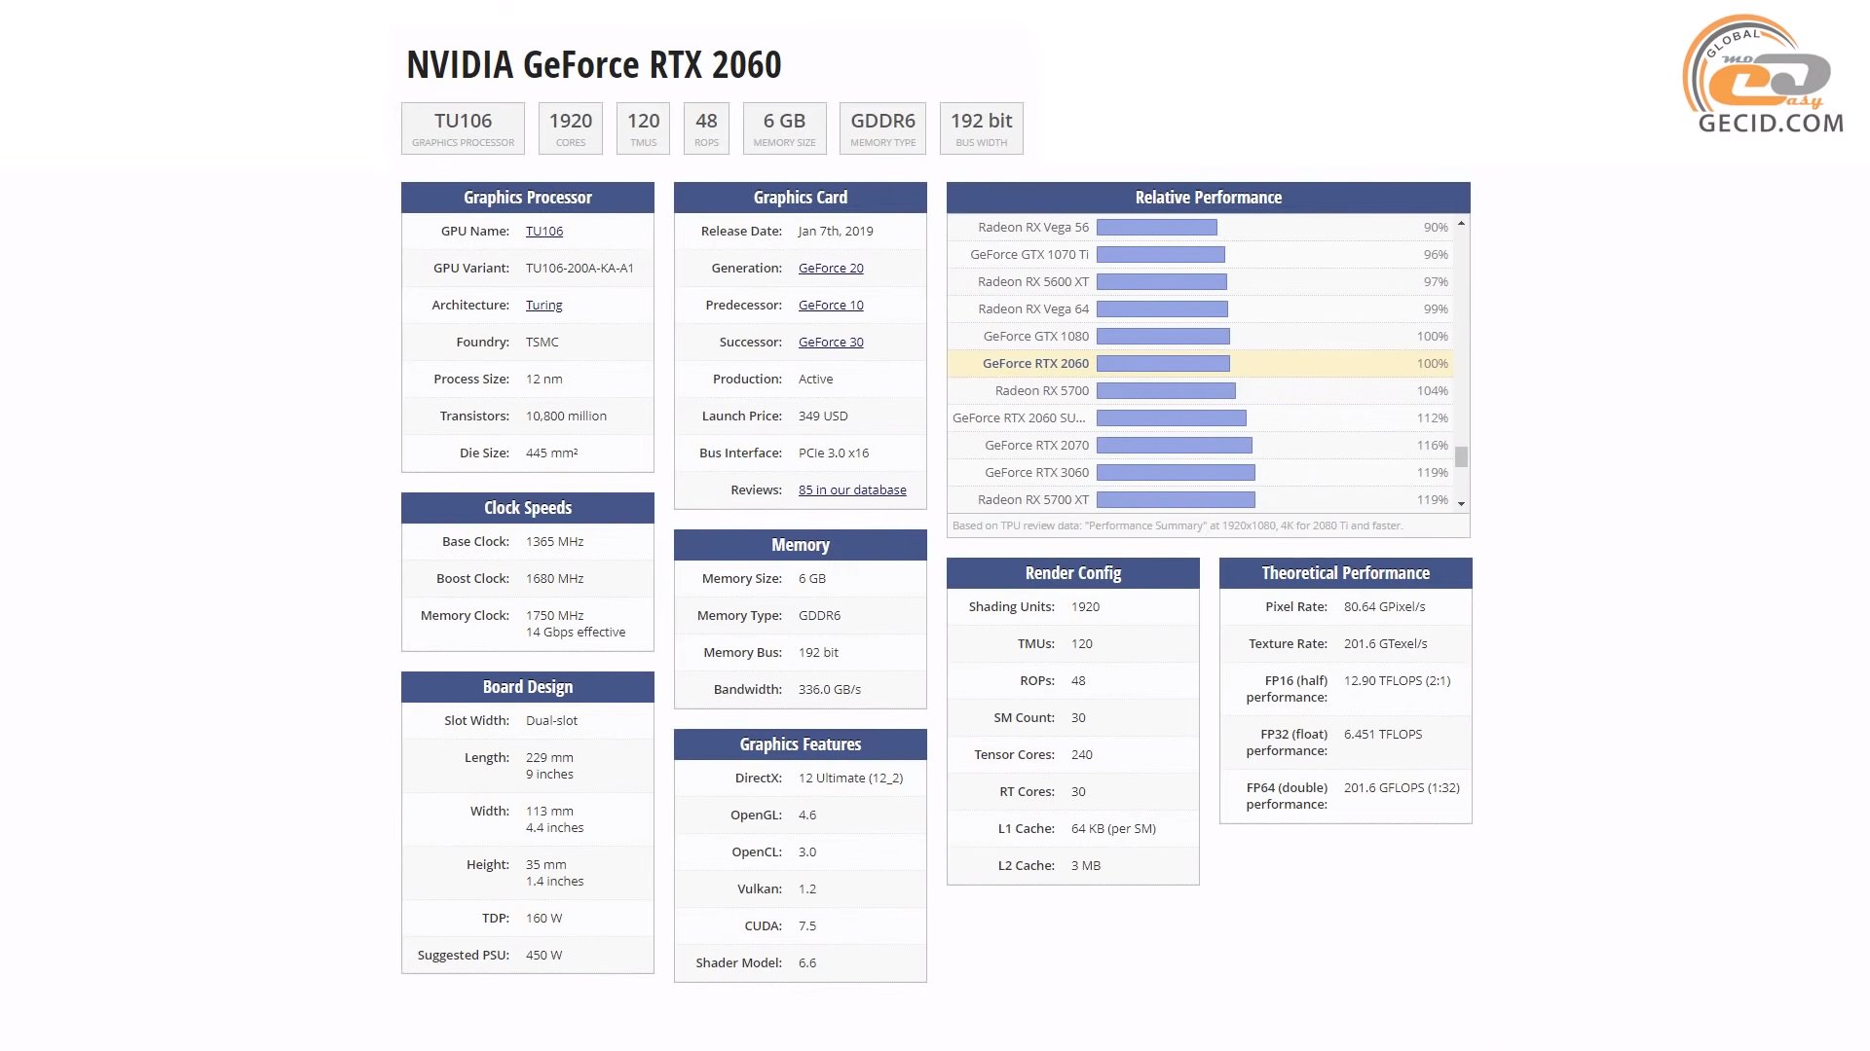Click the 6 GB memory size badge
Image resolution: width=1870 pixels, height=1051 pixels.
(784, 128)
